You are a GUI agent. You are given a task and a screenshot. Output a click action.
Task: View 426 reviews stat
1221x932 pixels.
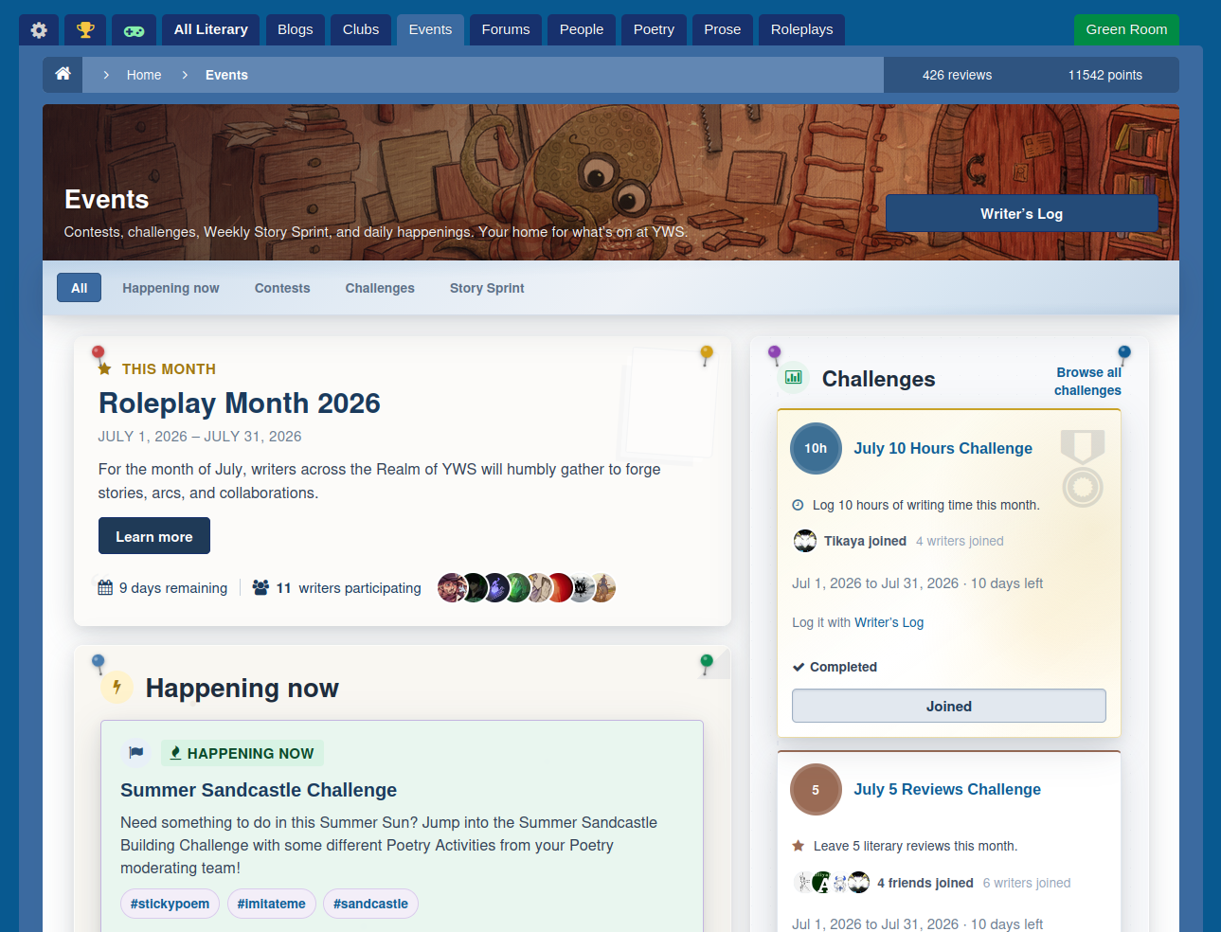[x=957, y=75]
